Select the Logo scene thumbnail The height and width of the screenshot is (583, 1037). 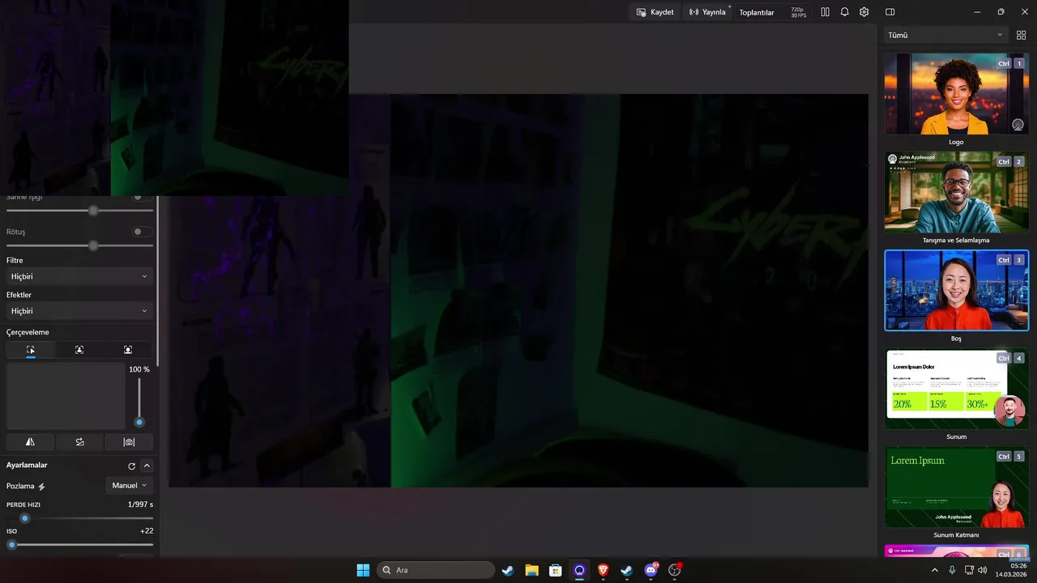coord(957,94)
